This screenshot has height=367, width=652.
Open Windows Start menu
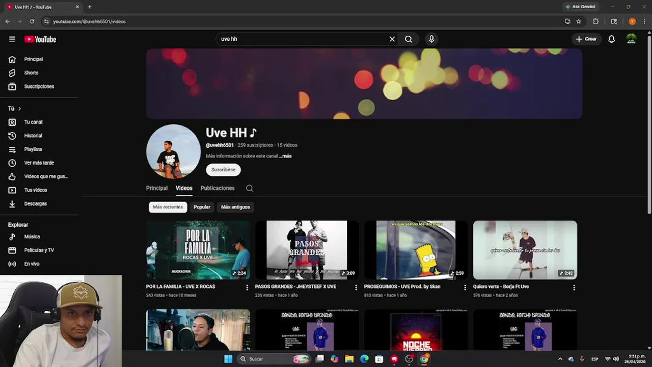(228, 359)
